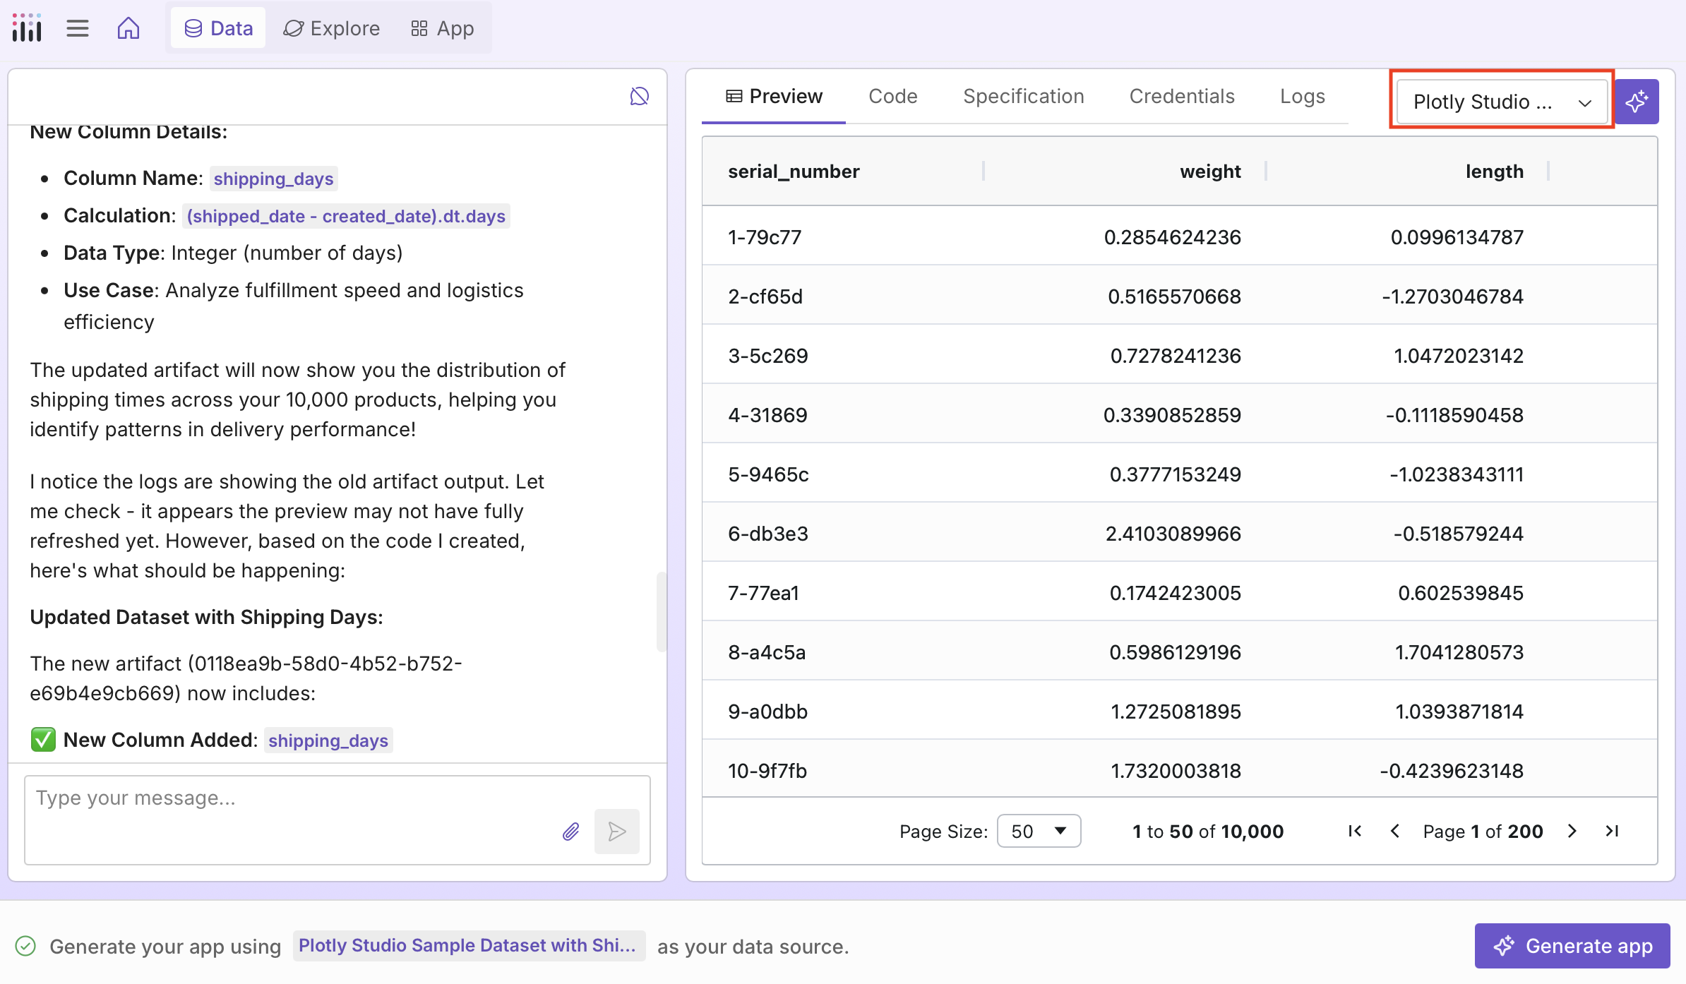
Task: Click the Plotly logo in the top-left corner
Action: (26, 28)
